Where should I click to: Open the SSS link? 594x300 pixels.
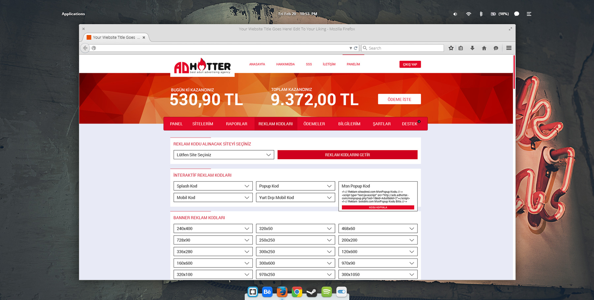pos(309,64)
